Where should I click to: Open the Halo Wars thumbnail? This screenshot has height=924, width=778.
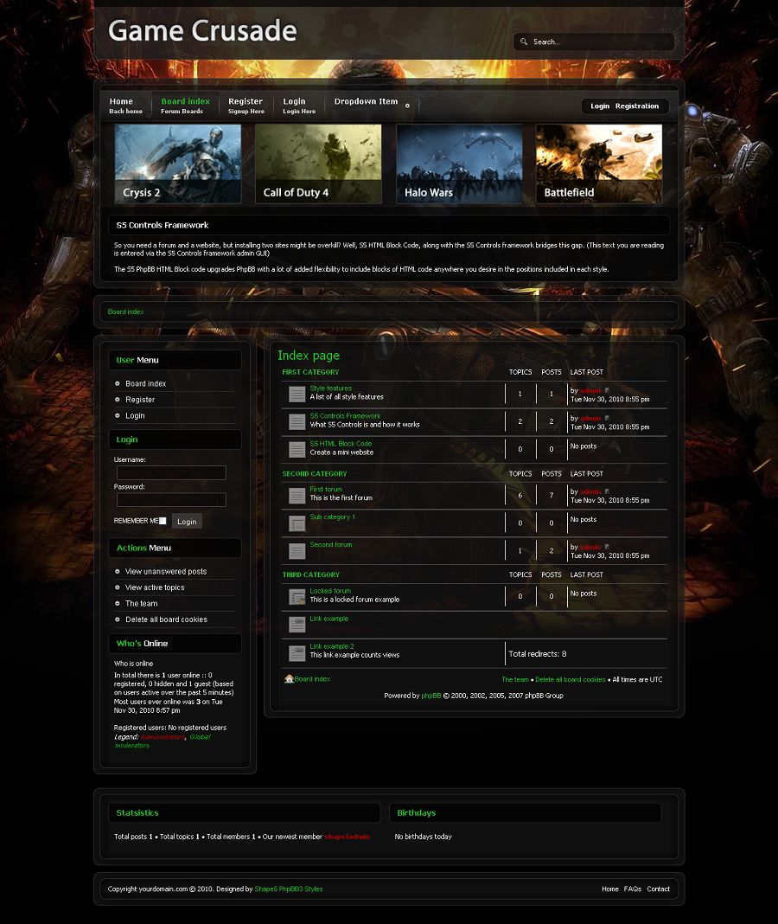click(459, 164)
